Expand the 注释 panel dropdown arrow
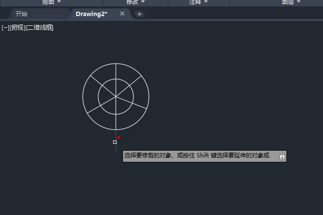The height and width of the screenshot is (215, 323). pyautogui.click(x=206, y=1)
